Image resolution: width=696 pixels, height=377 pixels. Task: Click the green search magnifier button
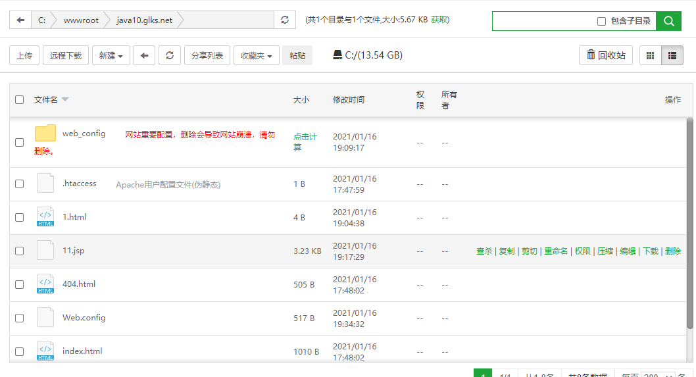tap(668, 21)
